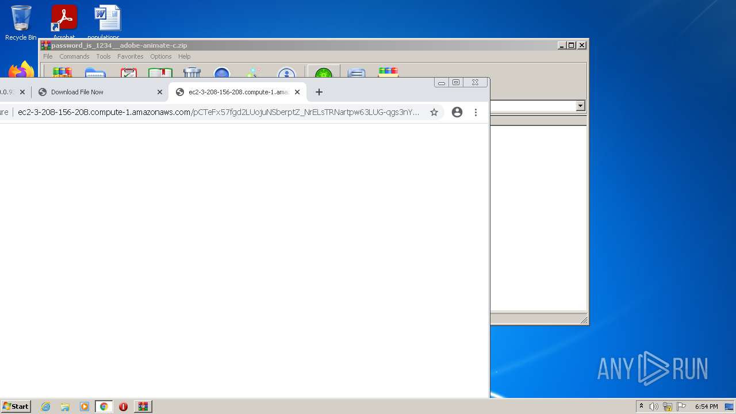736x414 pixels.
Task: Click WinRAR SFX books icon
Action: tap(388, 72)
